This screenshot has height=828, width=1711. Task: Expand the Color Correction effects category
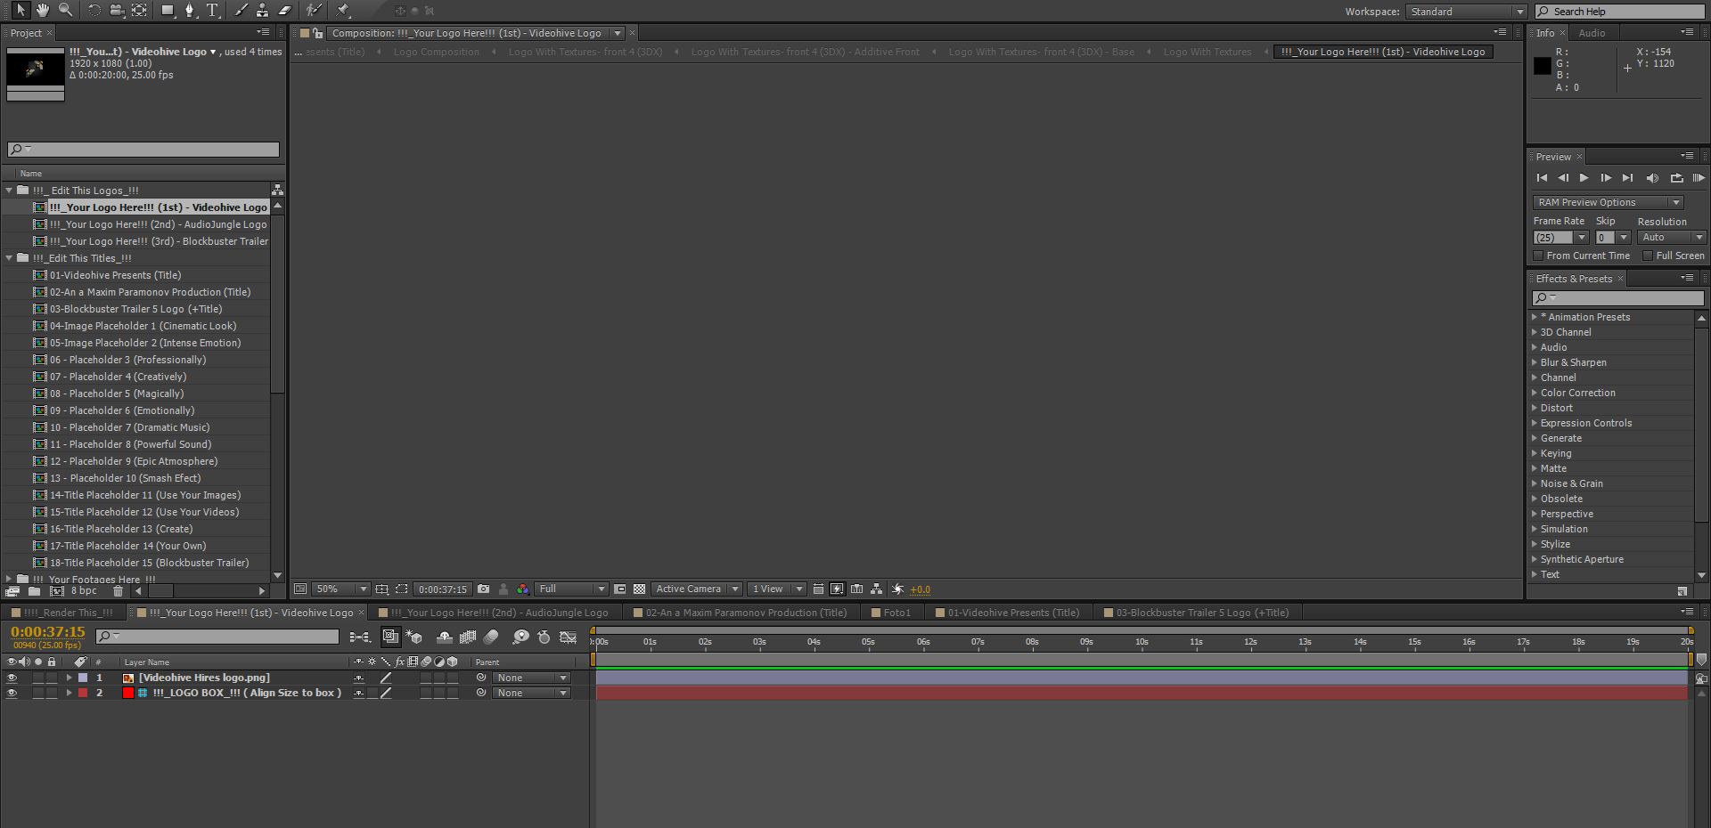1535,393
